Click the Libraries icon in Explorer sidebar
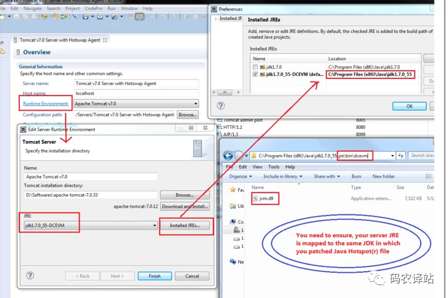Image resolution: width=448 pixels, height=298 pixels. (x=233, y=206)
